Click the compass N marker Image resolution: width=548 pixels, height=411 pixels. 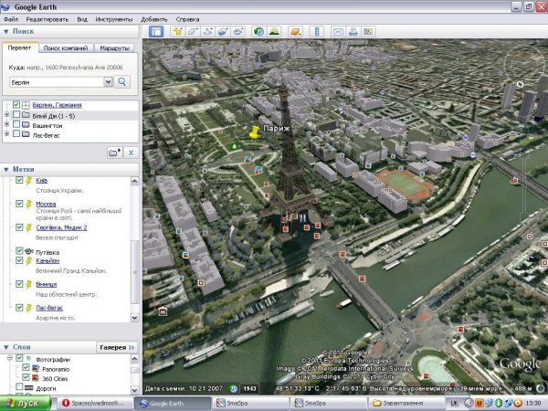pos(520,84)
